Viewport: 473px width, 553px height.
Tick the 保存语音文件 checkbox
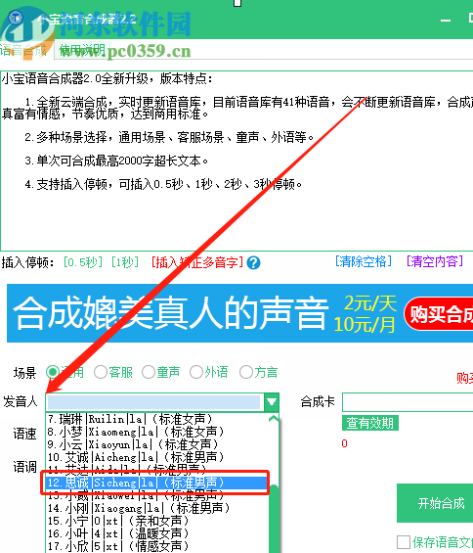click(x=404, y=542)
